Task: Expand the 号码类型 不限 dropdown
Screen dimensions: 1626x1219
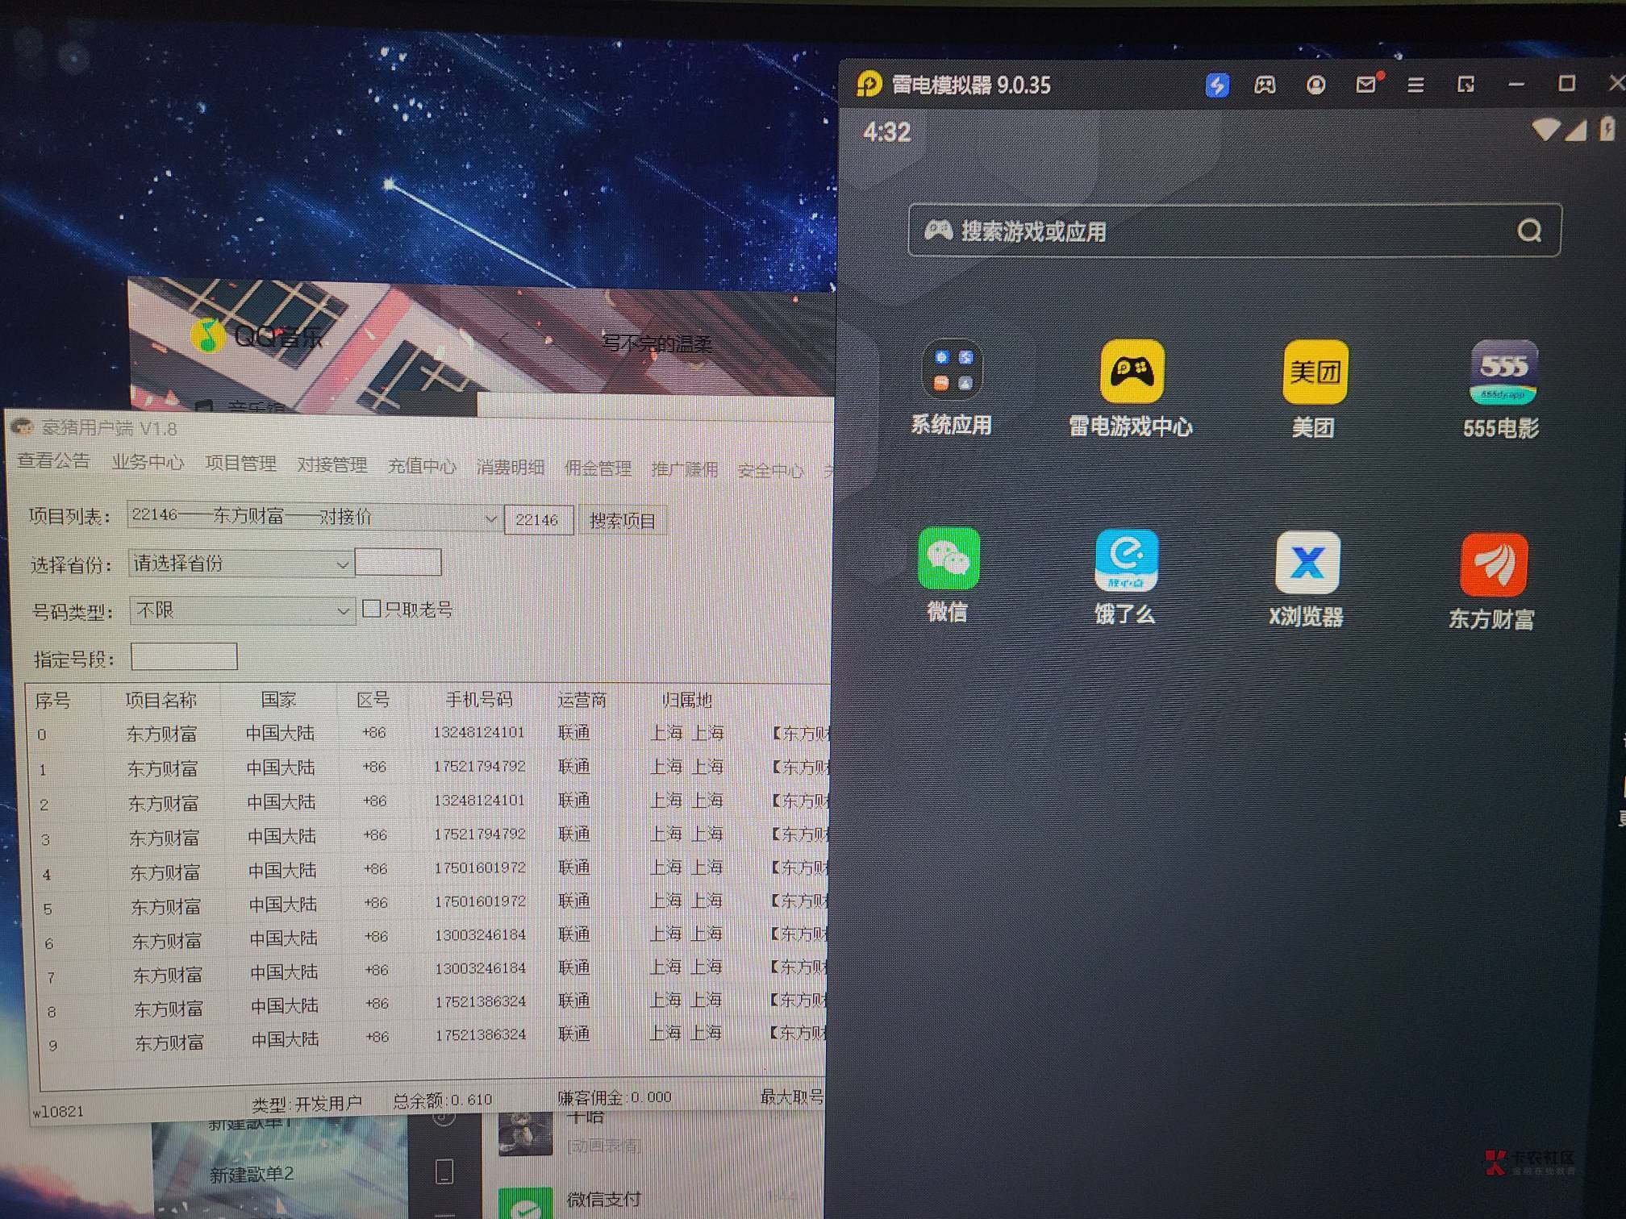Action: 343,611
